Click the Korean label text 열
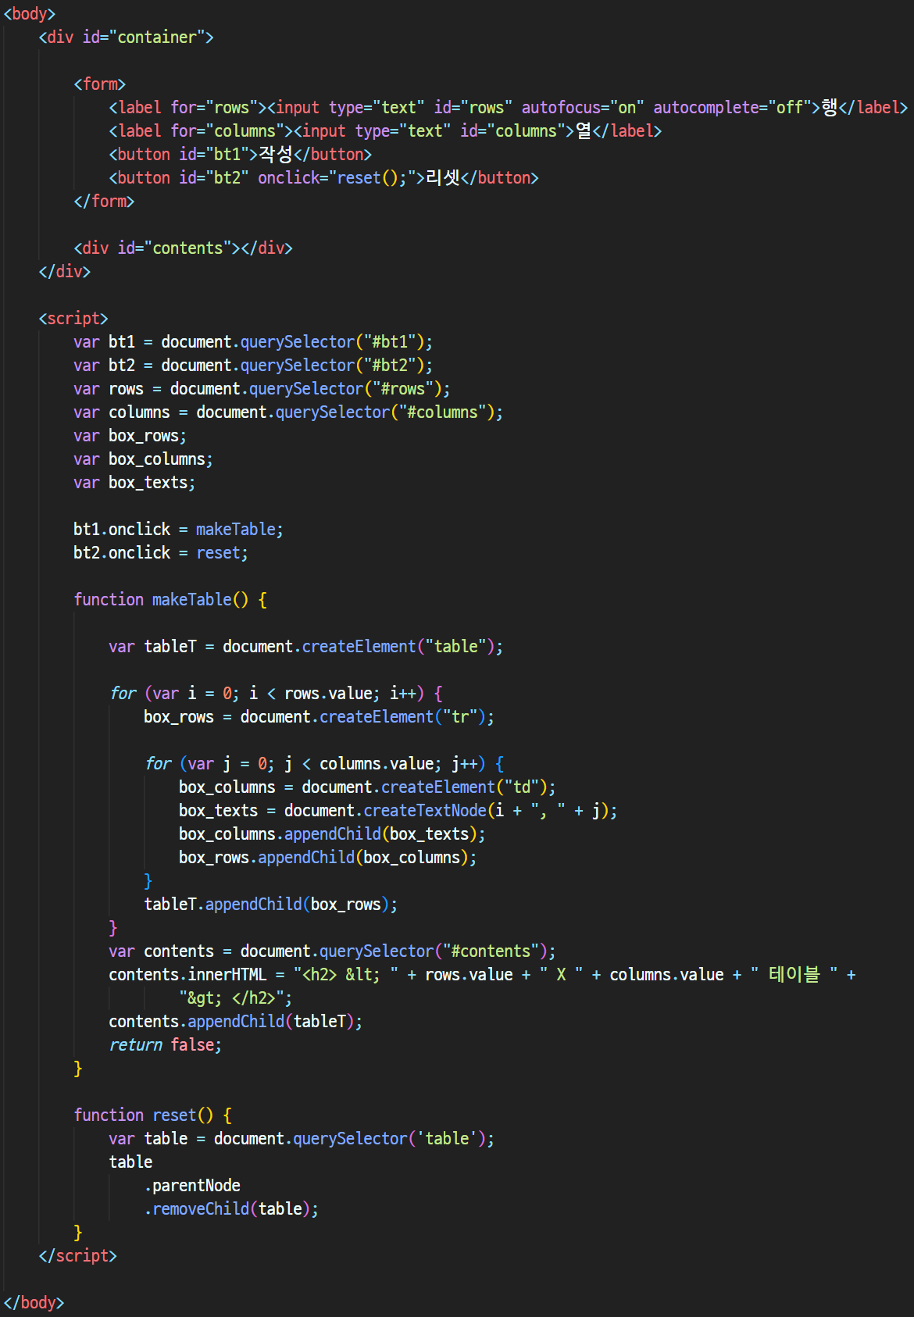This screenshot has height=1317, width=914. tap(584, 131)
